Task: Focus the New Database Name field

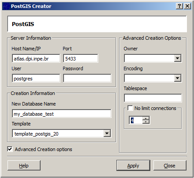Action: coord(62,114)
